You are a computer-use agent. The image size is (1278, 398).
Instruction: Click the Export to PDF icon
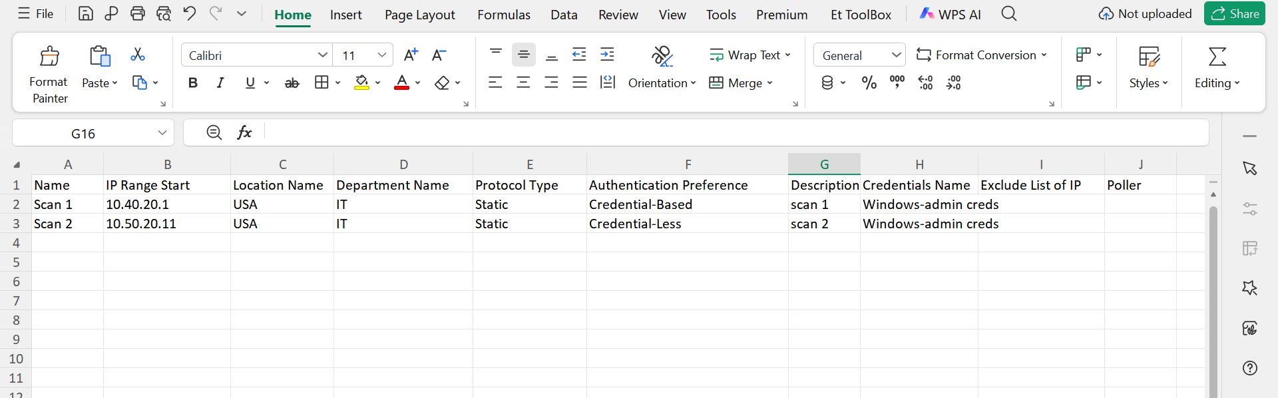[x=111, y=13]
